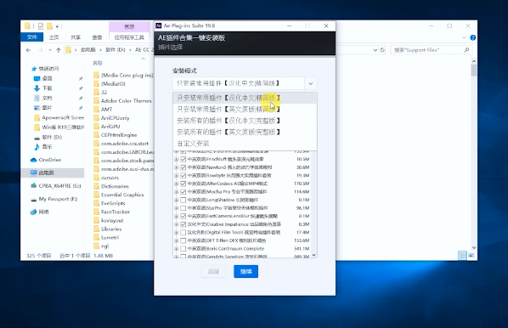Uncheck the Newton3 plugin checkbox

183,167
